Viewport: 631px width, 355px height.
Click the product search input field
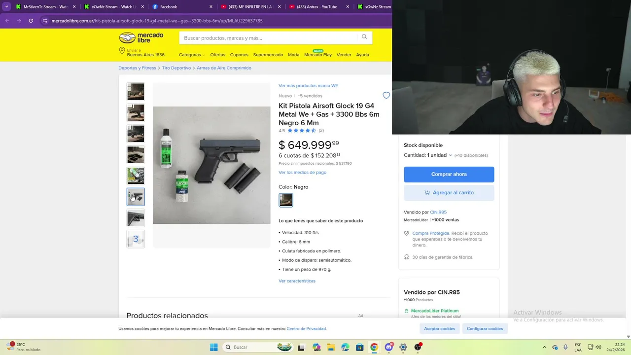coord(269,38)
